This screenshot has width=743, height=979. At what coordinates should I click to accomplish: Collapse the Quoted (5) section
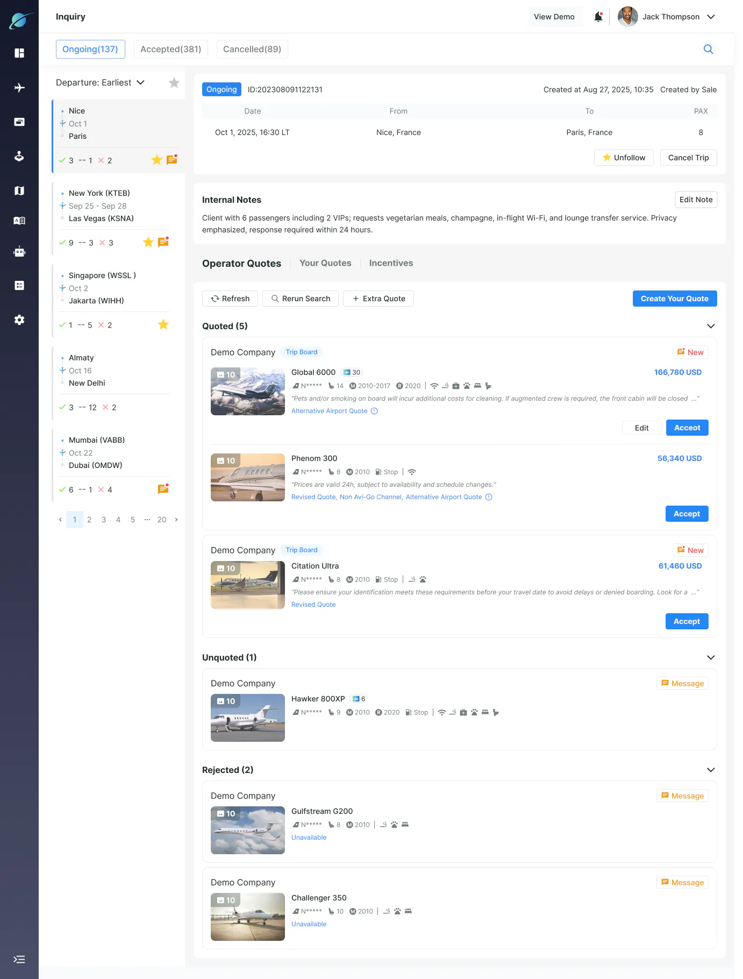(711, 326)
